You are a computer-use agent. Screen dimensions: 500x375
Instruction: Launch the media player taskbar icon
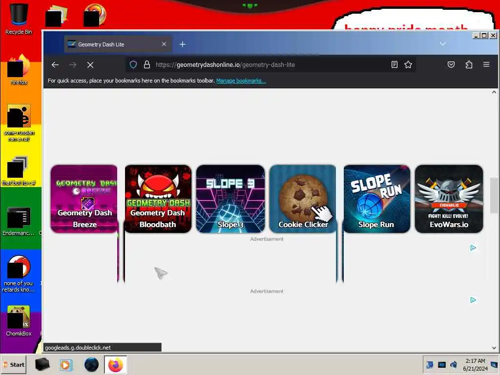coord(66,364)
